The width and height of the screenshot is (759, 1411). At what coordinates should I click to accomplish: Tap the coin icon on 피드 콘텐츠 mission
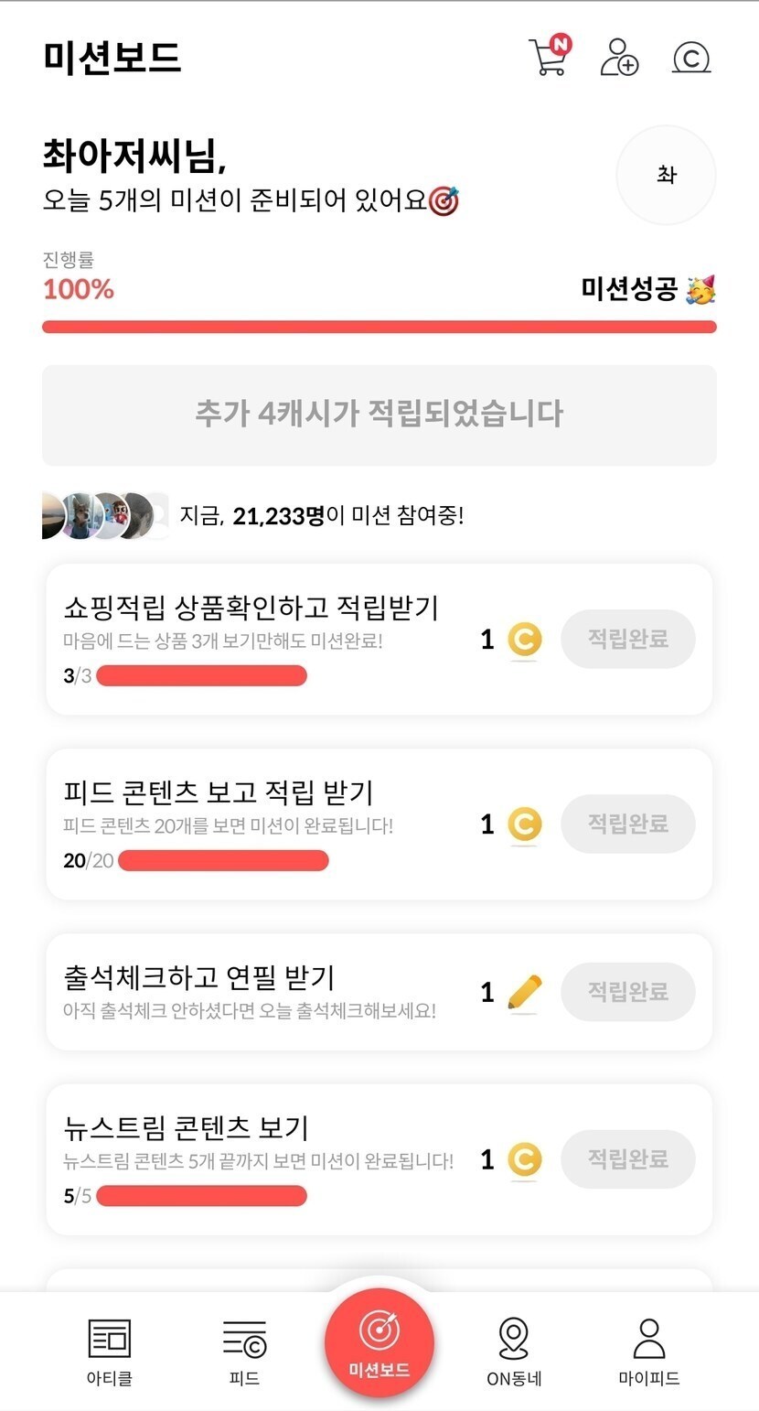coord(524,824)
